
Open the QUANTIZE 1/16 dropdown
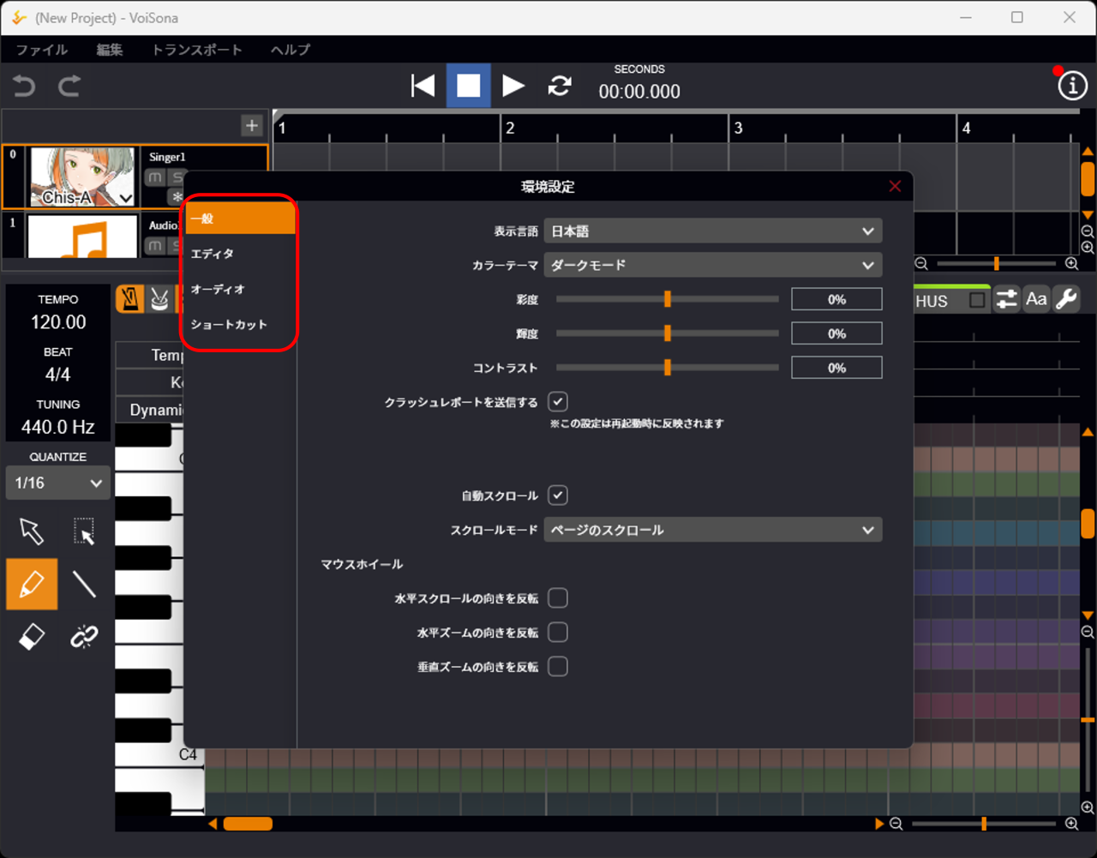pyautogui.click(x=58, y=483)
